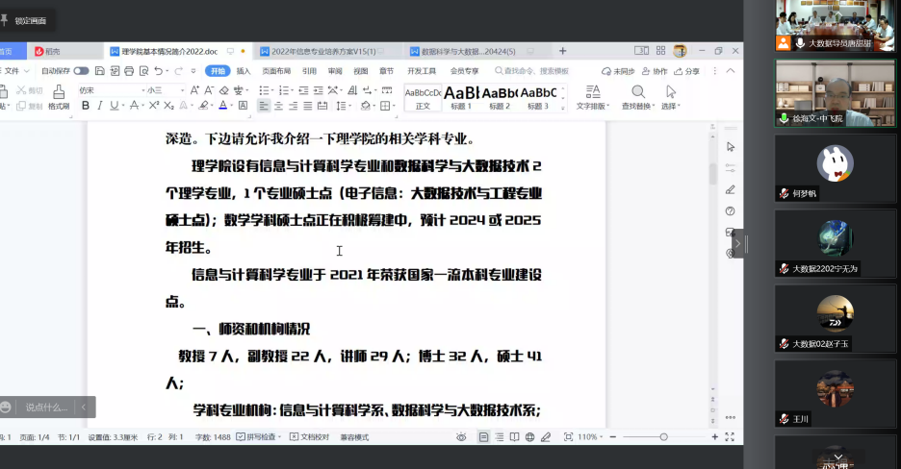Toggle bold formatting
This screenshot has height=469, width=901.
[86, 106]
